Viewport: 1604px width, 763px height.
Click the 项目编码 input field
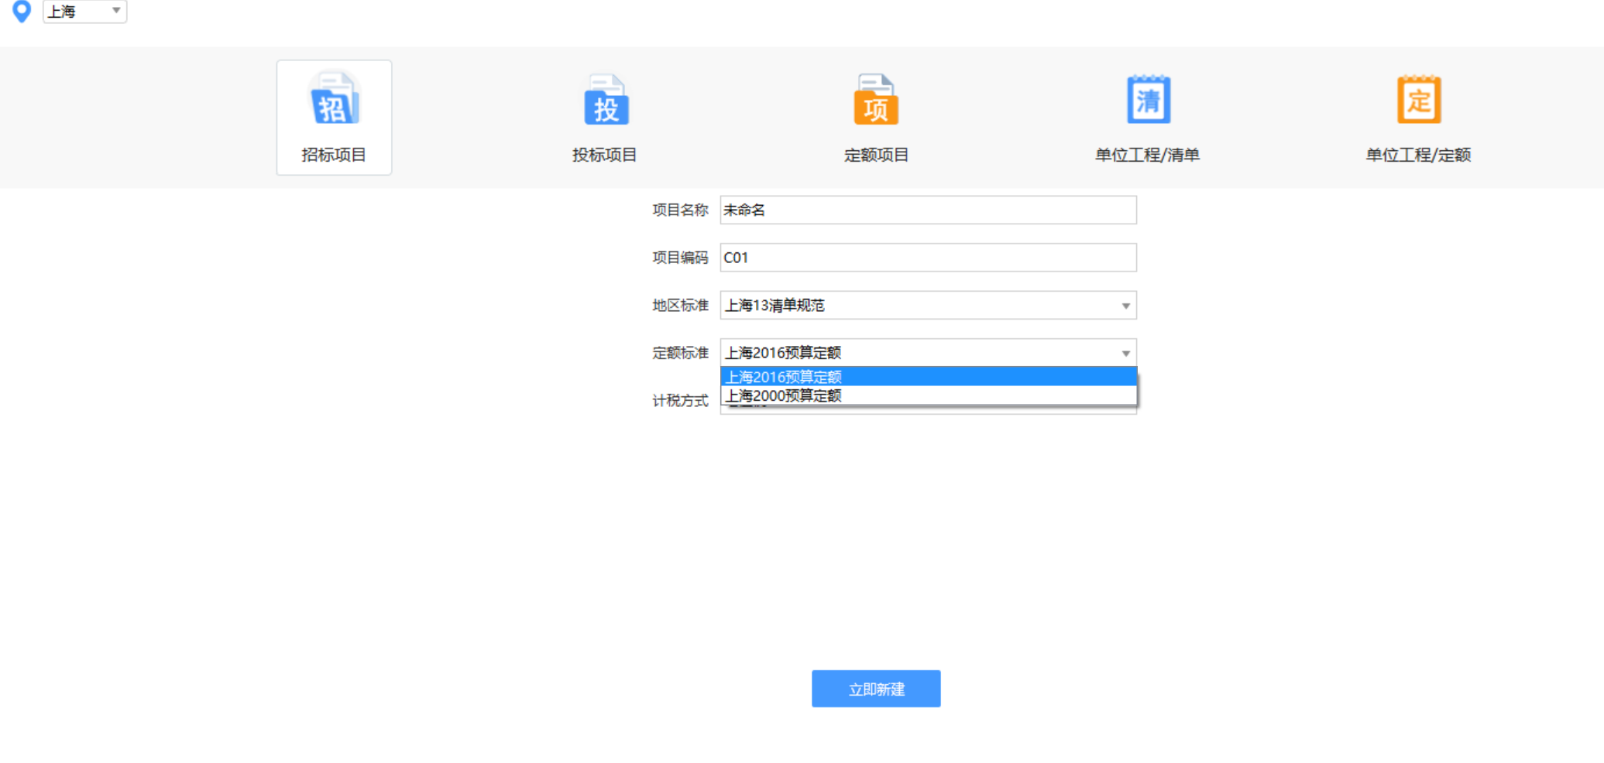[x=928, y=258]
